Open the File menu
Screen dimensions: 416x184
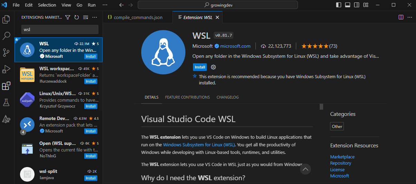coord(16,5)
